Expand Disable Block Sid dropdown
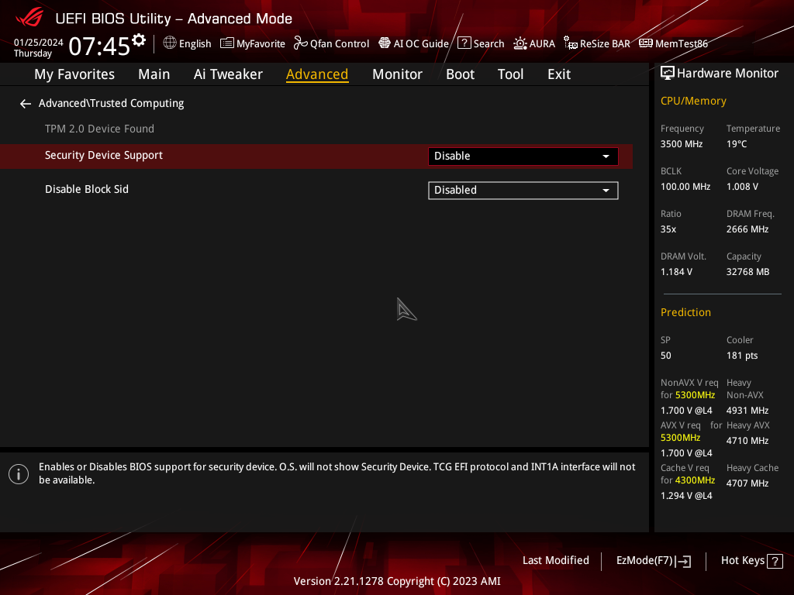The image size is (794, 595). click(523, 190)
